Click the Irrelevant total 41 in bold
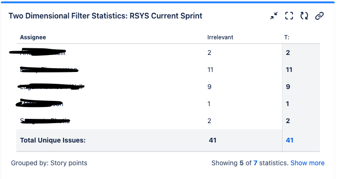Viewport: 337px width, 179px height. [212, 140]
